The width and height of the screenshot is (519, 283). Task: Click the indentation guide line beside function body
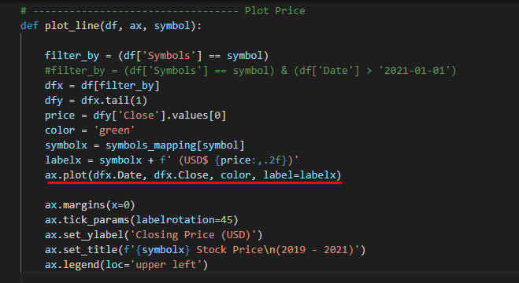(x=21, y=153)
